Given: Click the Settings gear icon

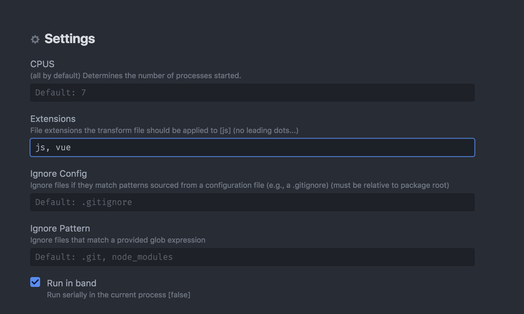Looking at the screenshot, I should pos(35,39).
